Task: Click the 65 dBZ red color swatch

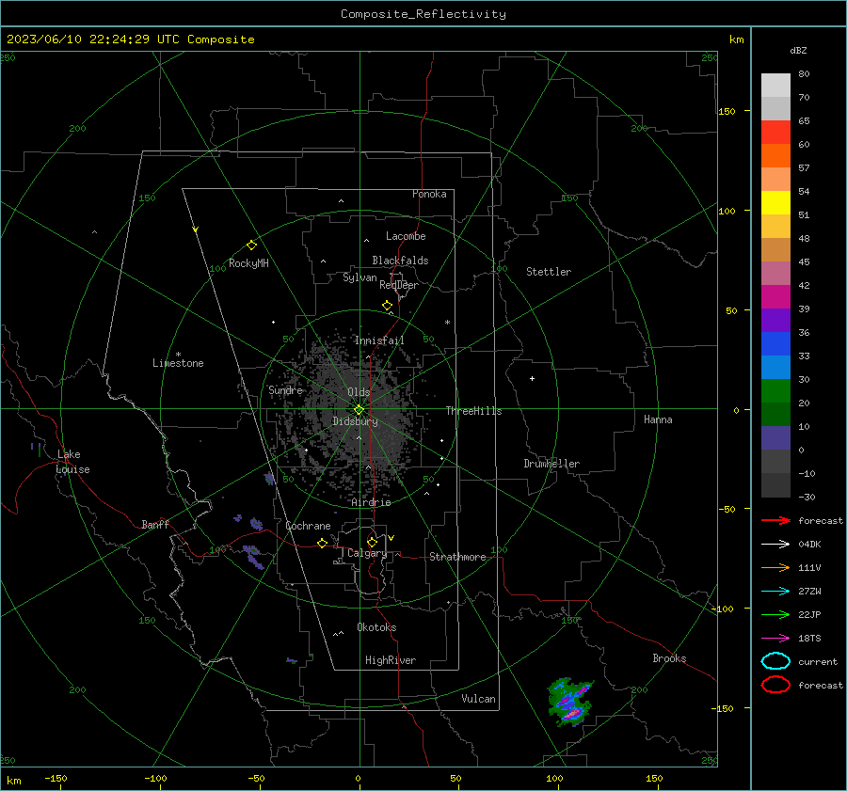Action: 775,132
